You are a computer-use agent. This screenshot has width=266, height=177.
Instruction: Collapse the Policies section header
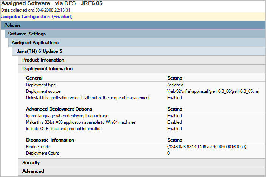point(133,25)
